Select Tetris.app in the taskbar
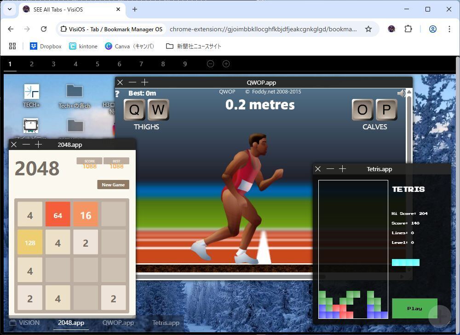The image size is (460, 335). (166, 323)
